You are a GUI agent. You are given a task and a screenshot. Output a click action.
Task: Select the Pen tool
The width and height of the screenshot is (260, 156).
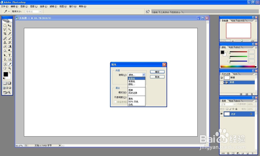(5, 59)
